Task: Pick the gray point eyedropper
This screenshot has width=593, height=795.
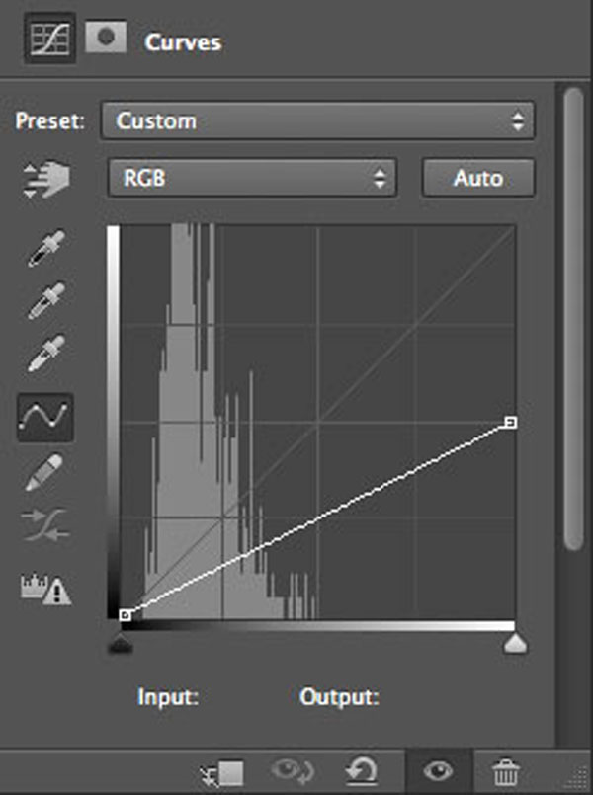Action: click(45, 300)
